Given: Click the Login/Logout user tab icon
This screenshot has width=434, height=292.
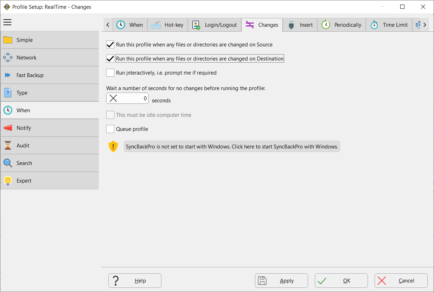Looking at the screenshot, I should tap(196, 25).
